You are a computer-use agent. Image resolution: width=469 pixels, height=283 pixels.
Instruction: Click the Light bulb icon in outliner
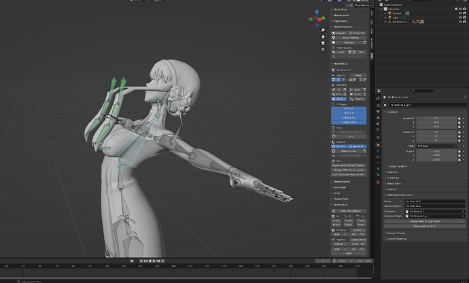389,18
